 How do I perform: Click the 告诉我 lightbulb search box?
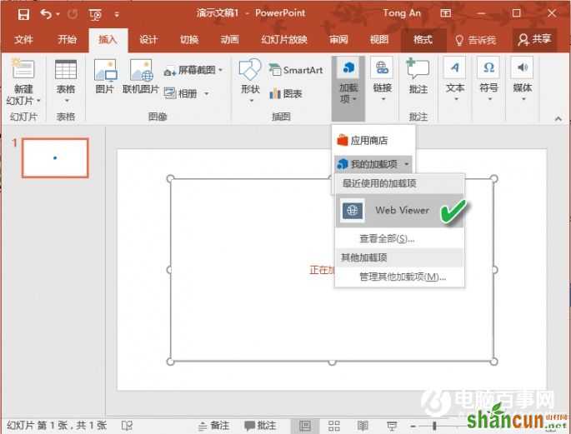click(476, 40)
